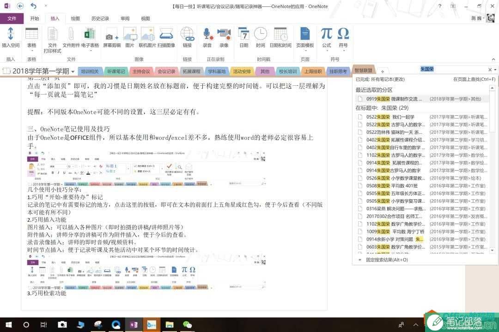499x332 pixels.
Task: Open result 0402朱国荣自行车里的数学
Action: point(423,148)
